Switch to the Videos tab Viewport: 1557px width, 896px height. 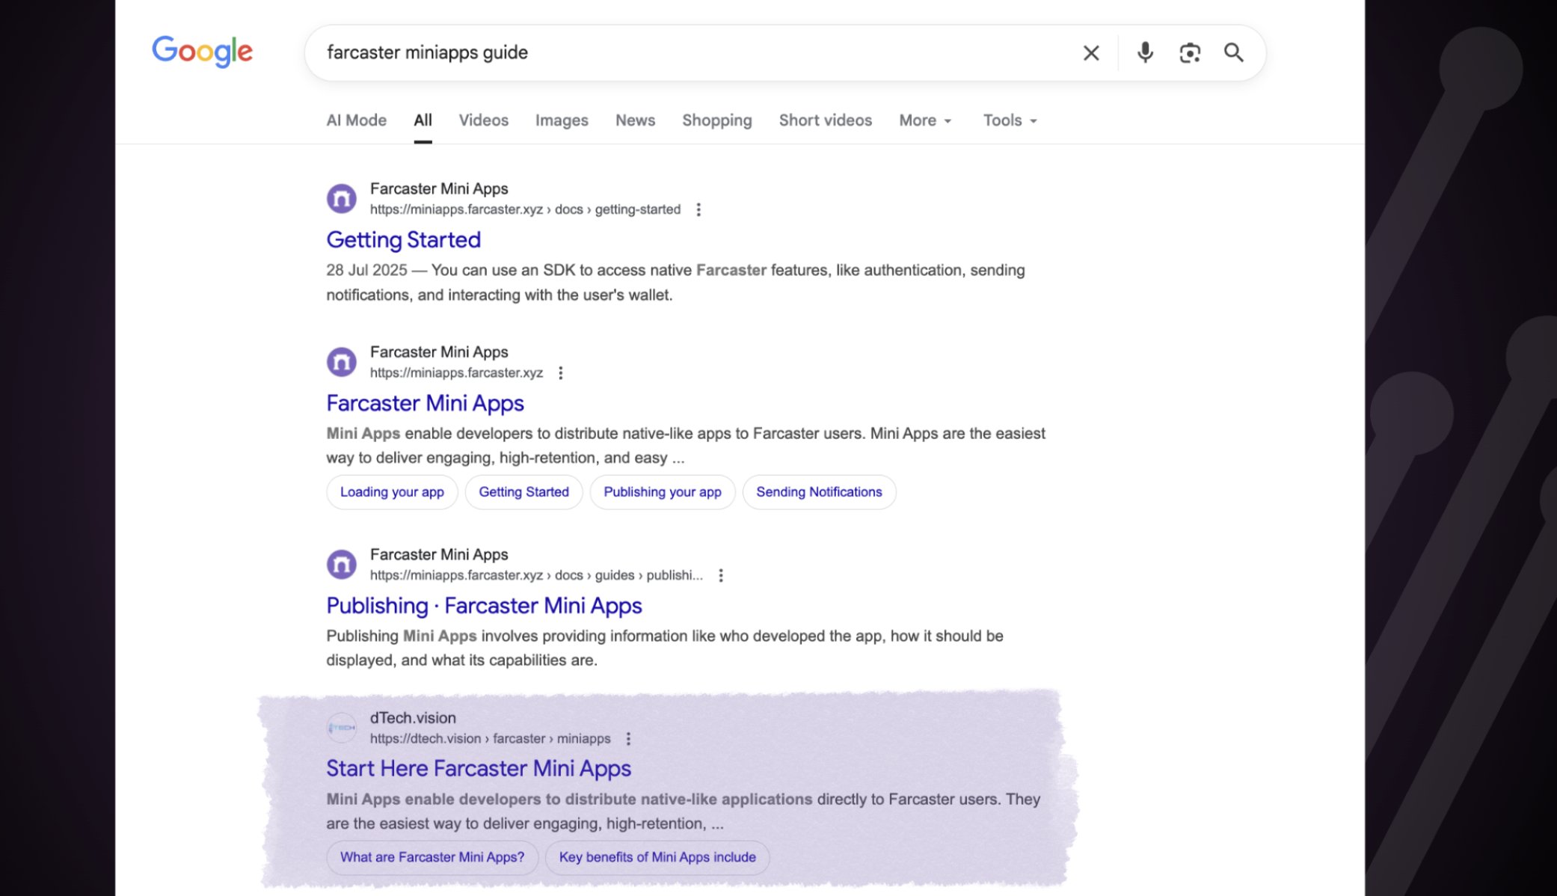[x=483, y=120]
